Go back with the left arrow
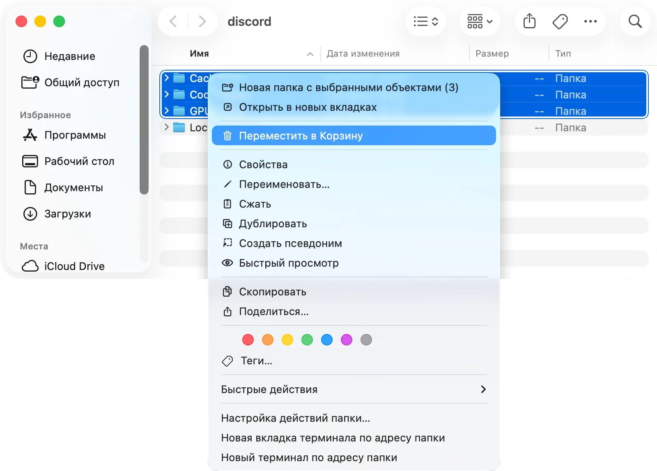The width and height of the screenshot is (657, 471). tap(173, 21)
